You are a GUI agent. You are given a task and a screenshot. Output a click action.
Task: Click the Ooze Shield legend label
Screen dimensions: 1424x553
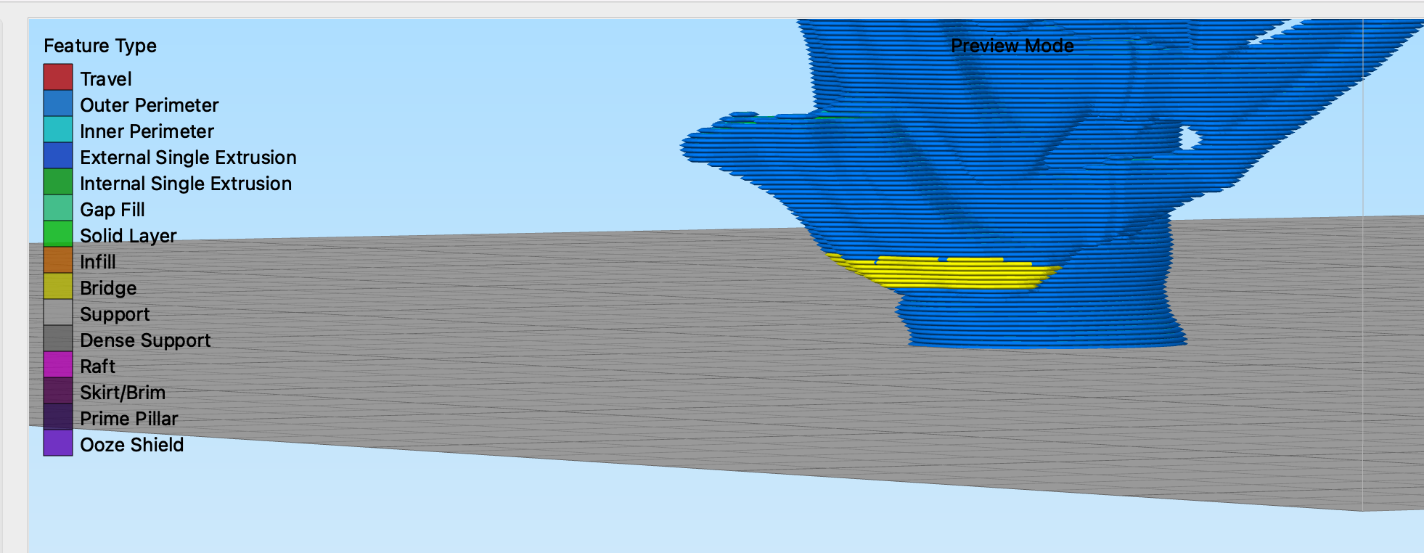pos(131,445)
